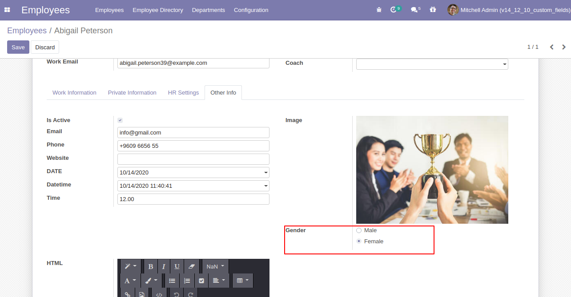
Task: Switch to the HR Settings tab
Action: tap(183, 93)
